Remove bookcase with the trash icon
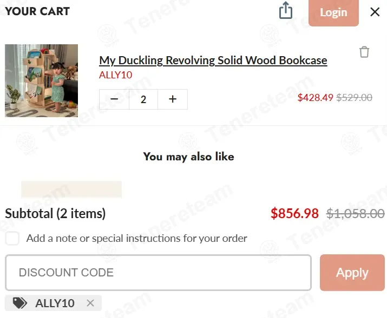Screen dimensions: 387x318 (364, 52)
